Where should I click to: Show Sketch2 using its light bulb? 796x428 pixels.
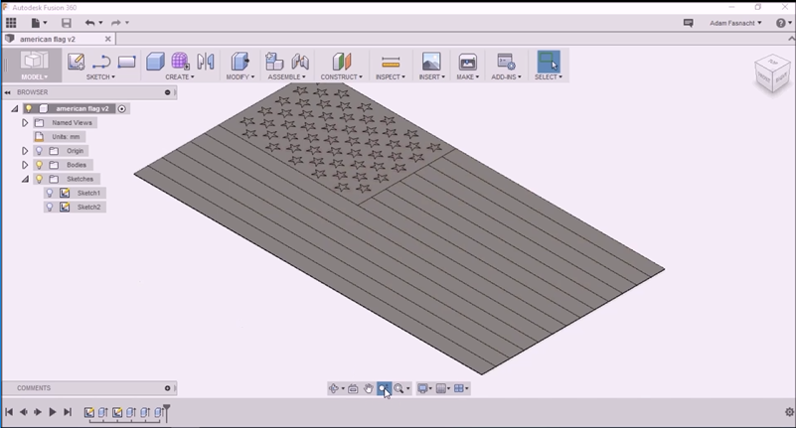point(50,207)
